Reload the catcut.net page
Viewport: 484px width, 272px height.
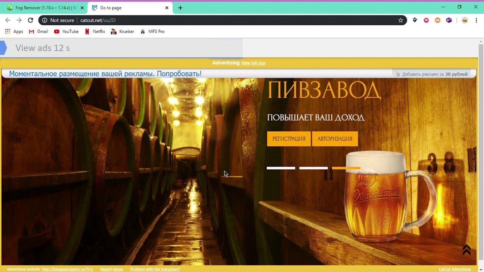tap(31, 20)
